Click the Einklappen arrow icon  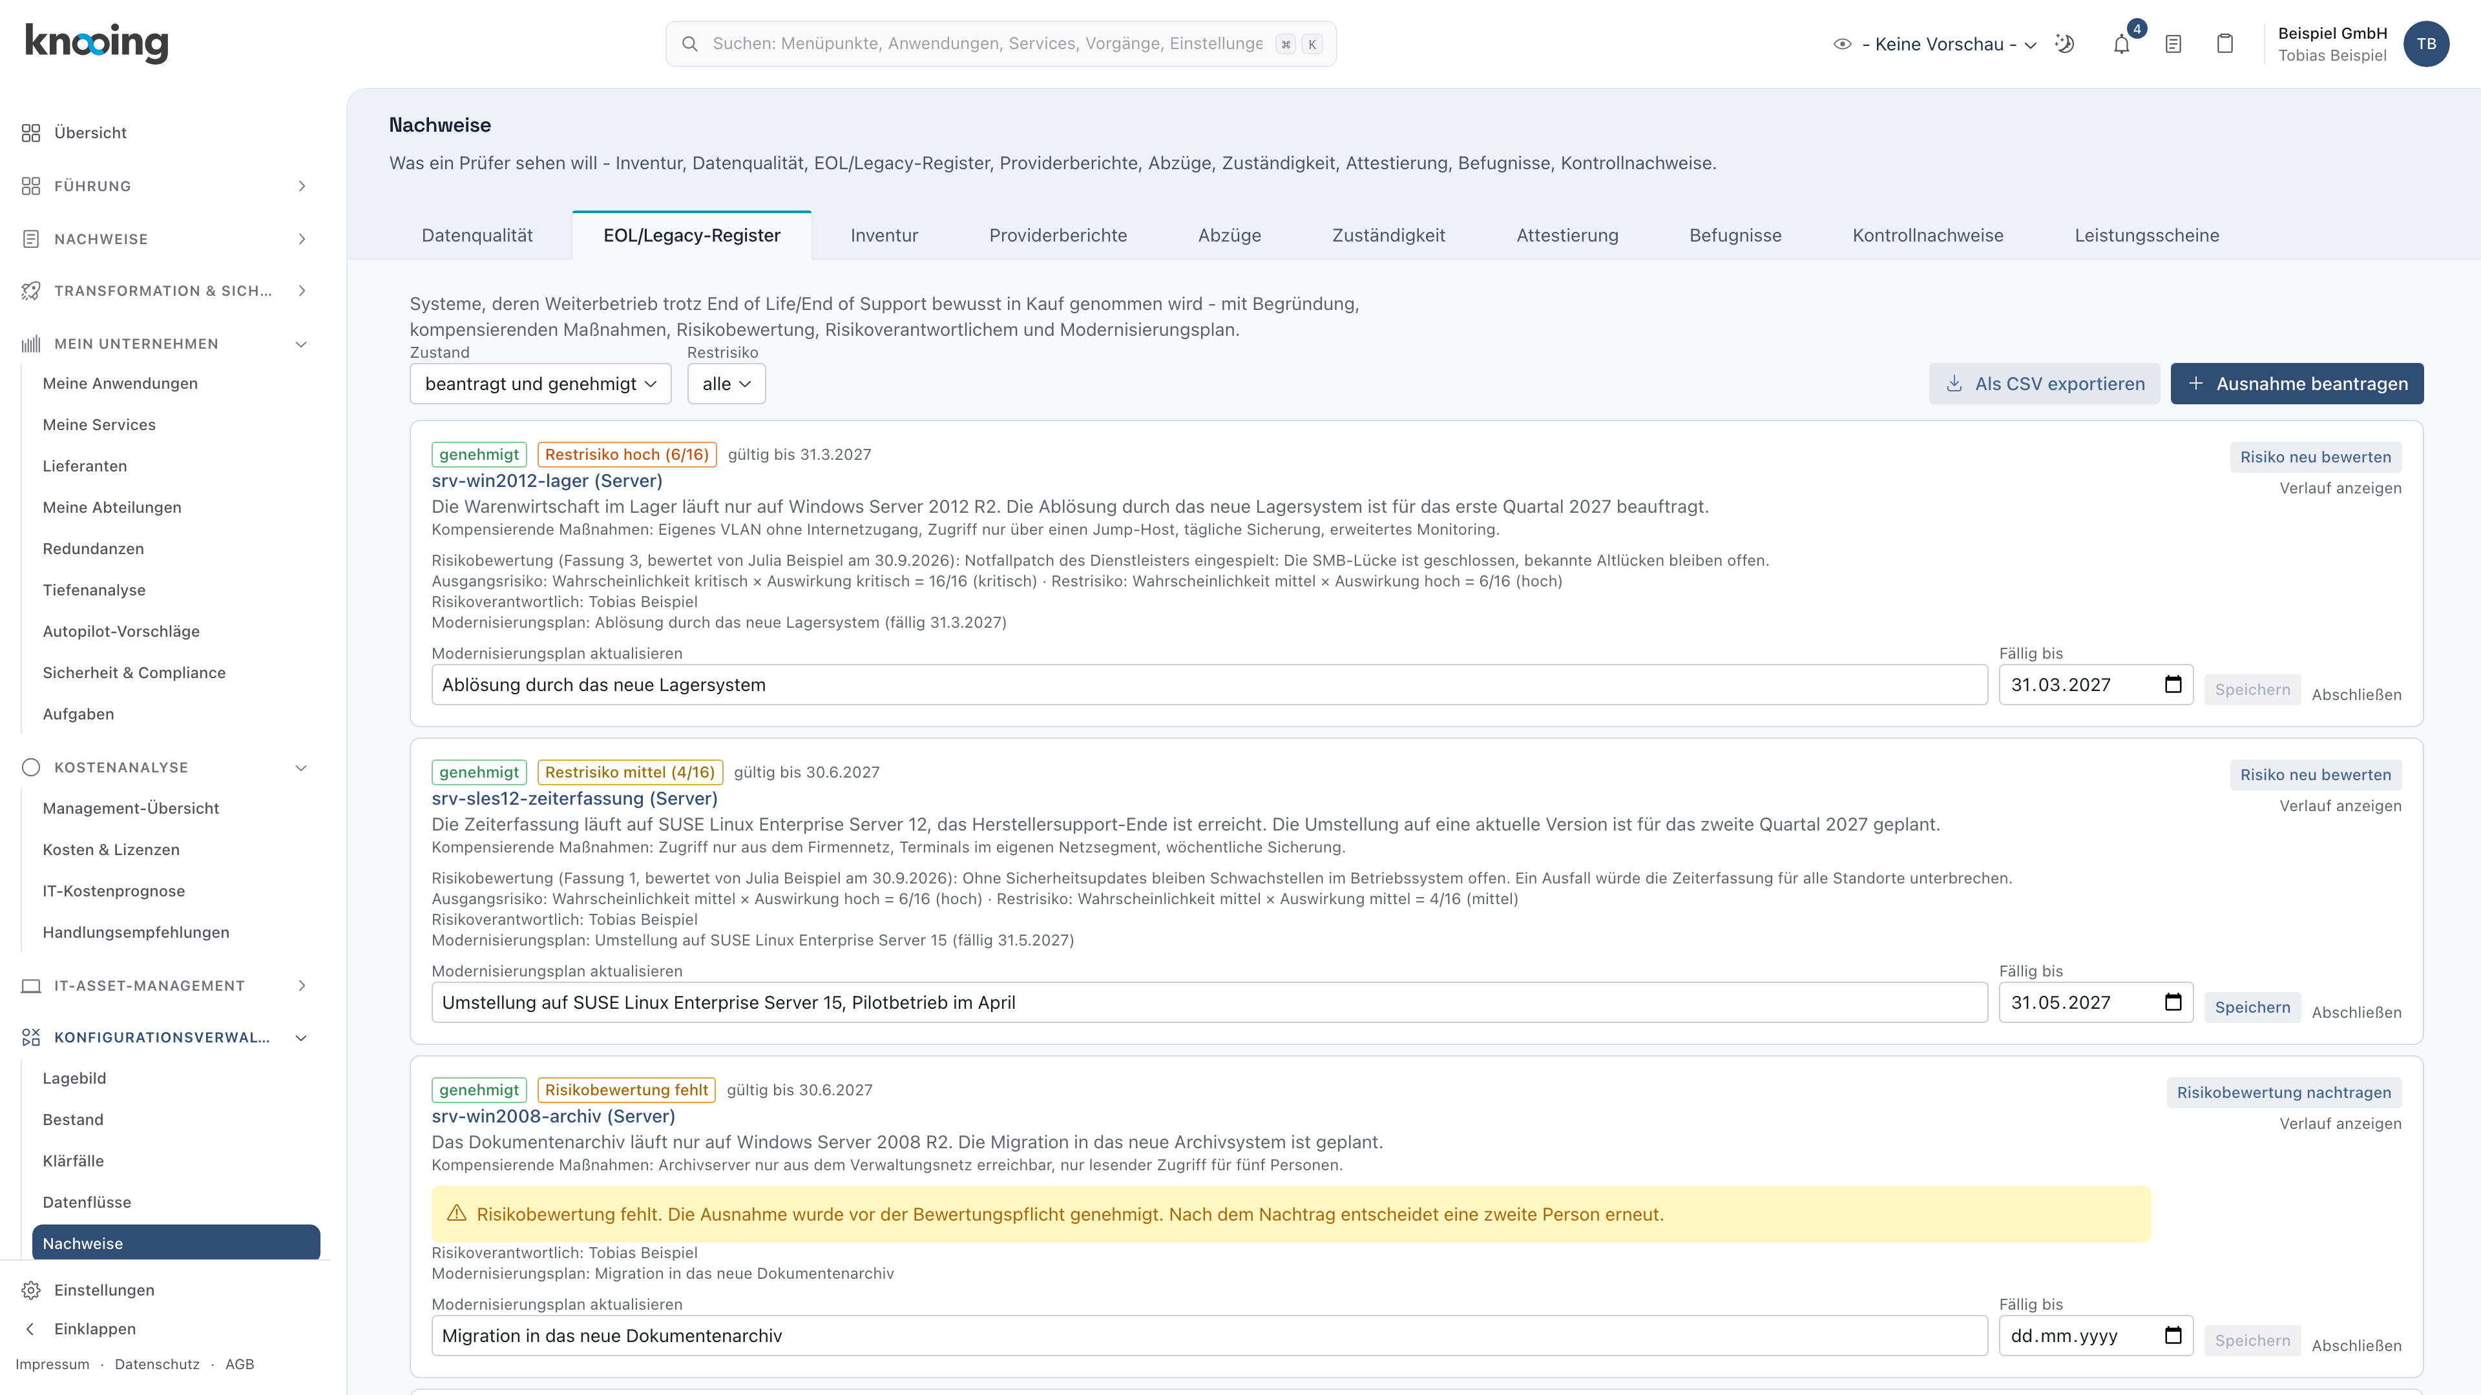coord(31,1328)
